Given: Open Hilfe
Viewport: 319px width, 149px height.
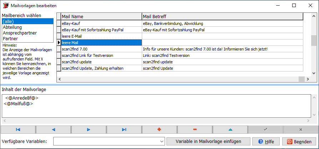Looking at the screenshot, I should coord(266,141).
